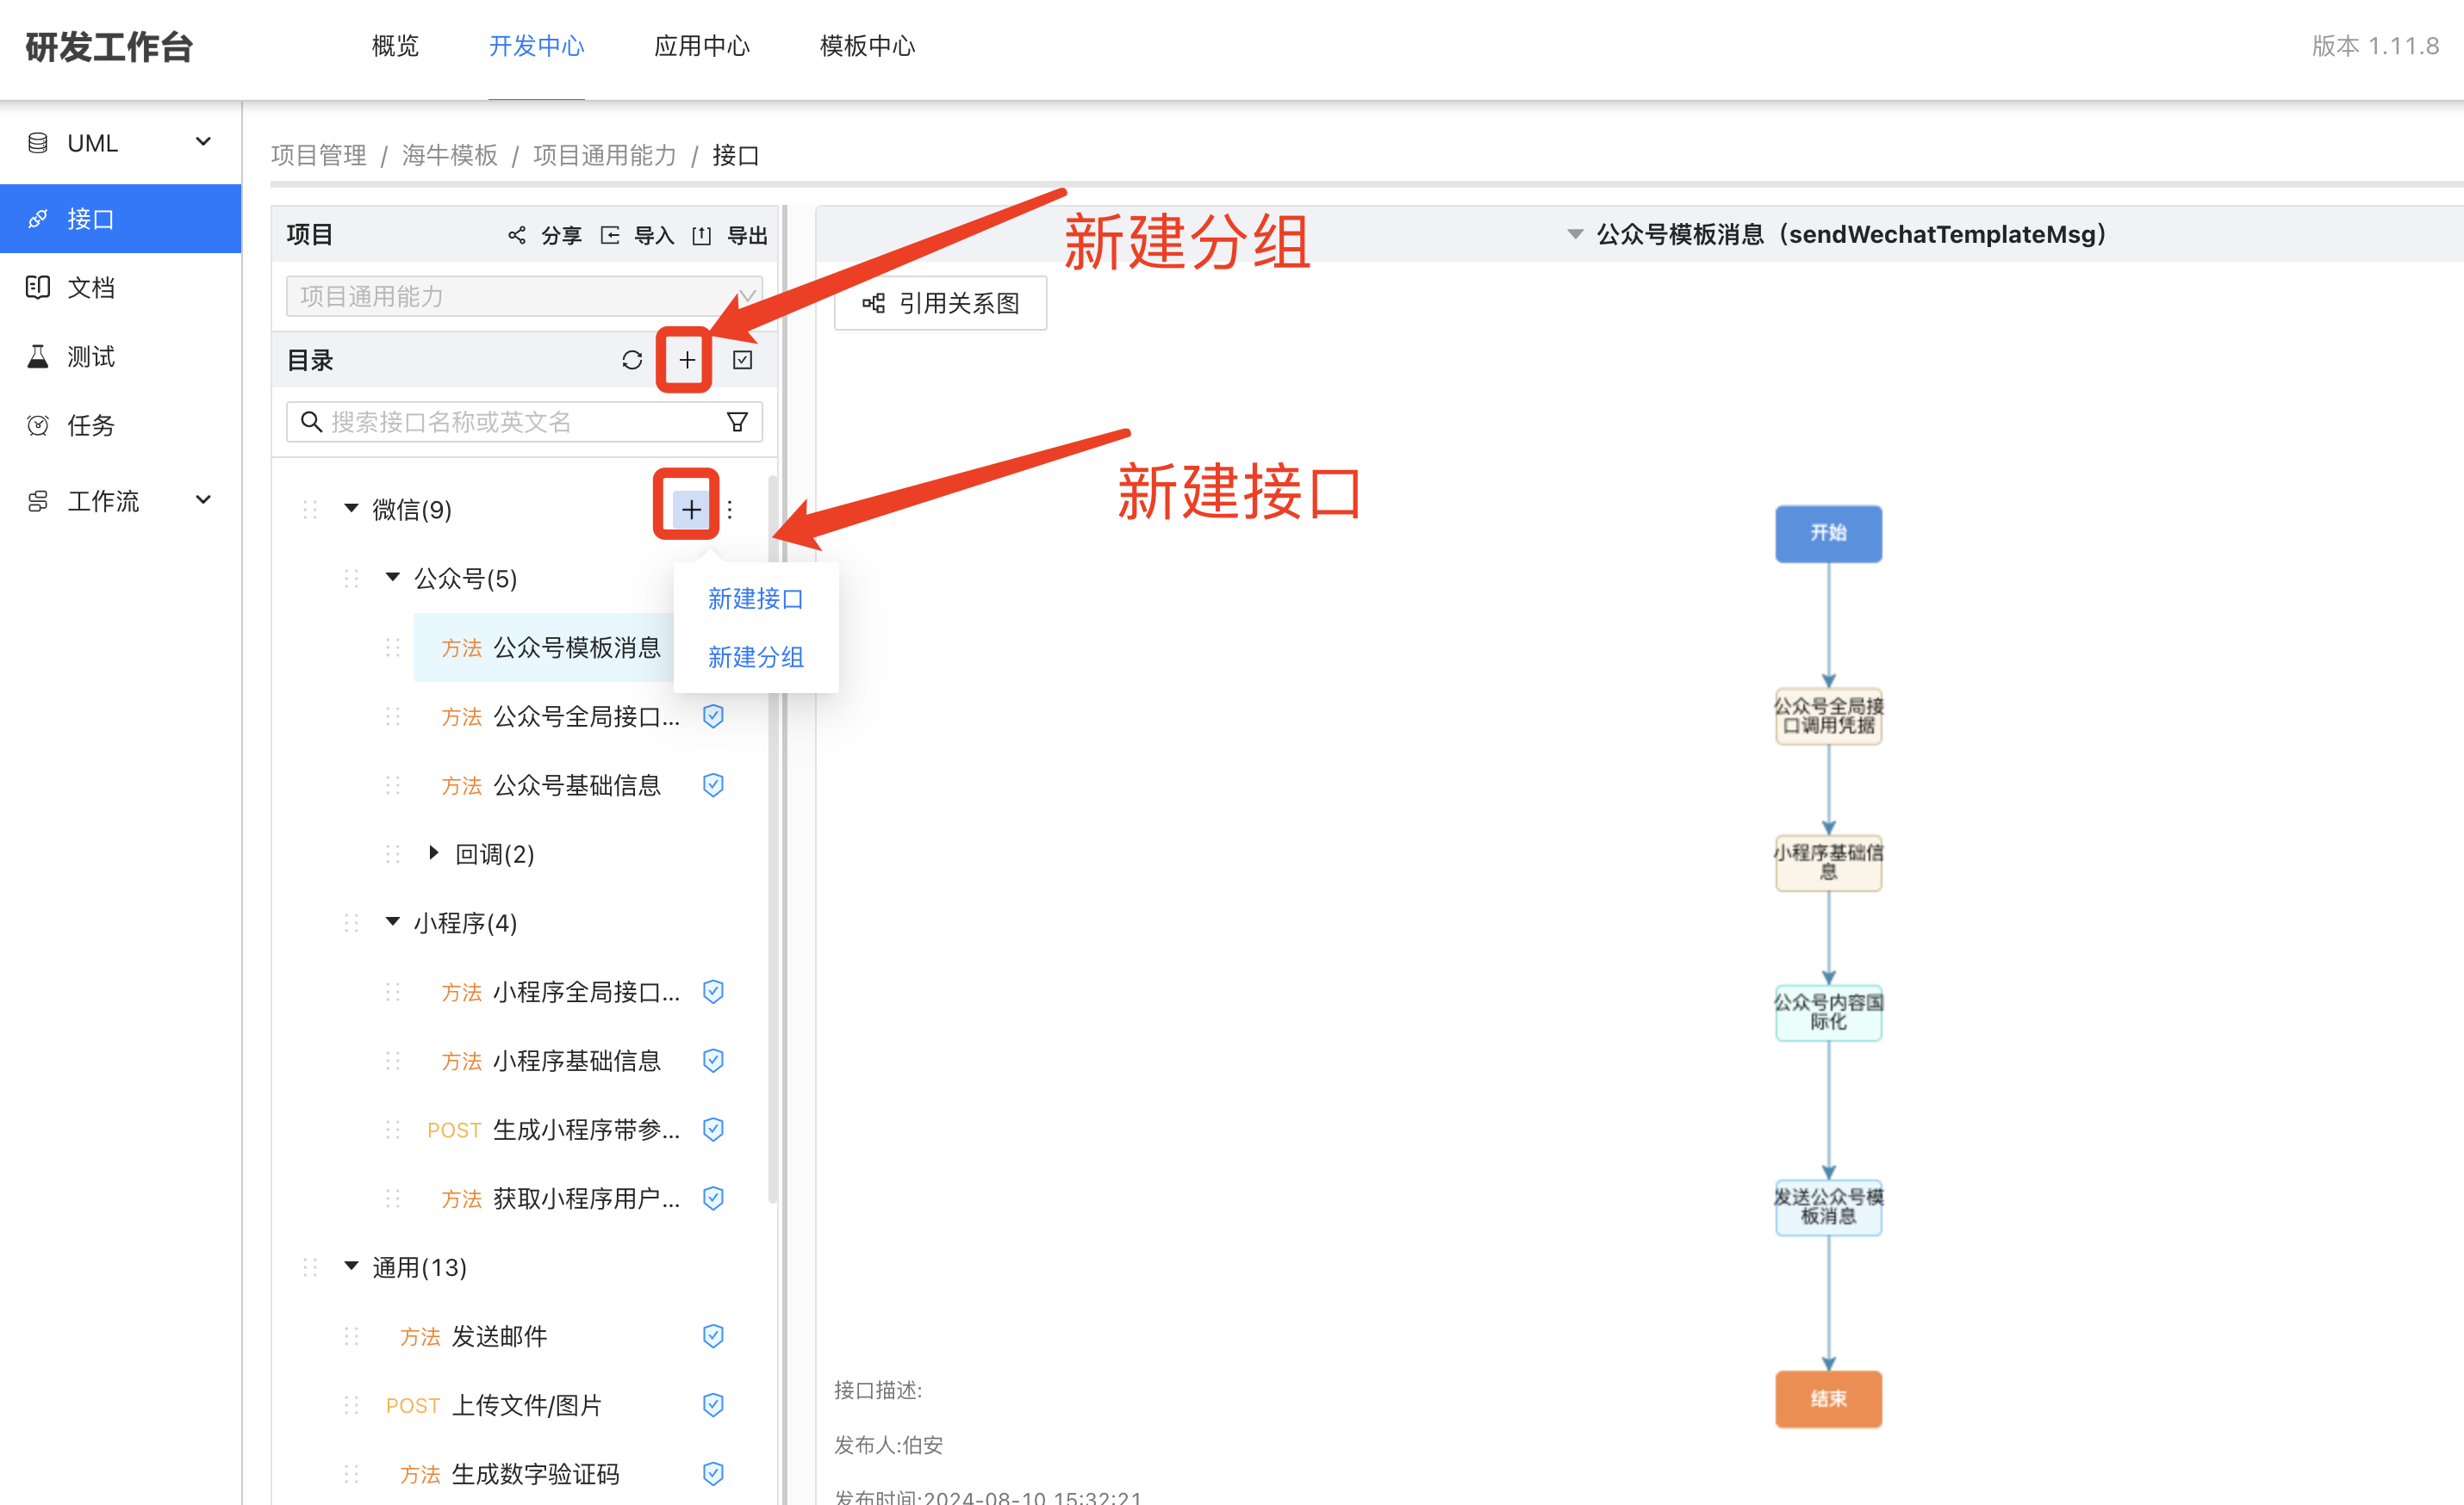
Task: Click the 引用关系图 button
Action: (940, 303)
